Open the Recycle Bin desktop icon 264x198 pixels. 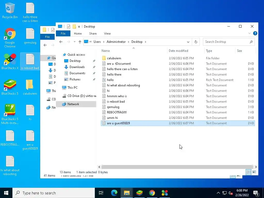click(x=10, y=10)
